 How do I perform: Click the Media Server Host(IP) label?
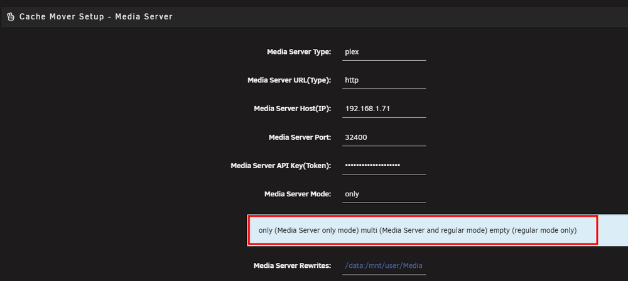click(x=293, y=109)
